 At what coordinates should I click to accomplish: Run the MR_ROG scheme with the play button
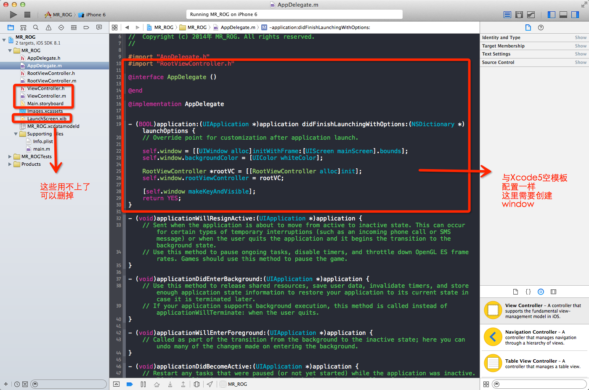[13, 15]
